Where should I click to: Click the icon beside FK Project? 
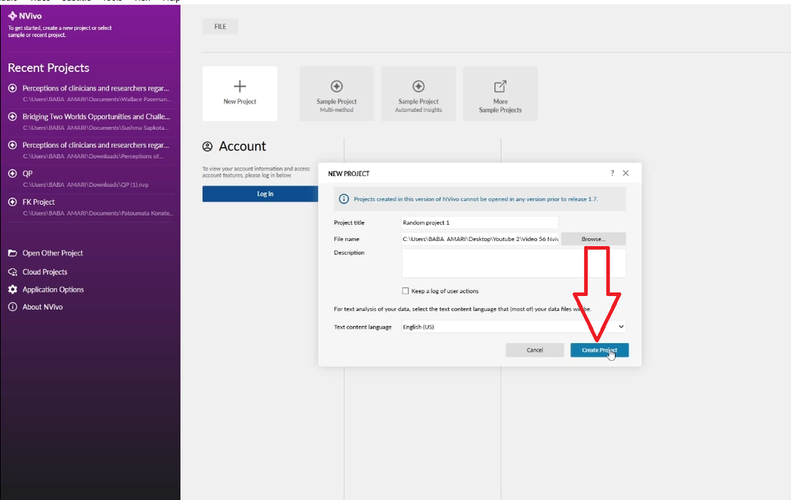pyautogui.click(x=12, y=202)
